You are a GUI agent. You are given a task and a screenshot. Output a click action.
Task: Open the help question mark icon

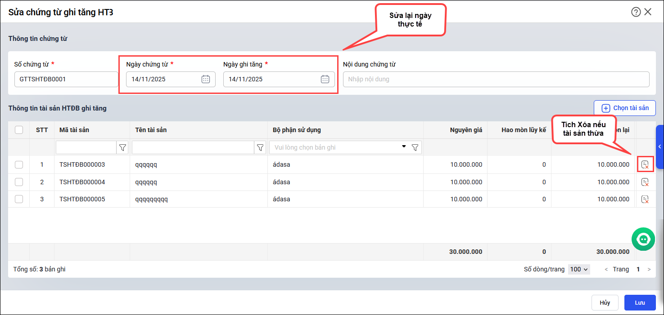pos(636,12)
